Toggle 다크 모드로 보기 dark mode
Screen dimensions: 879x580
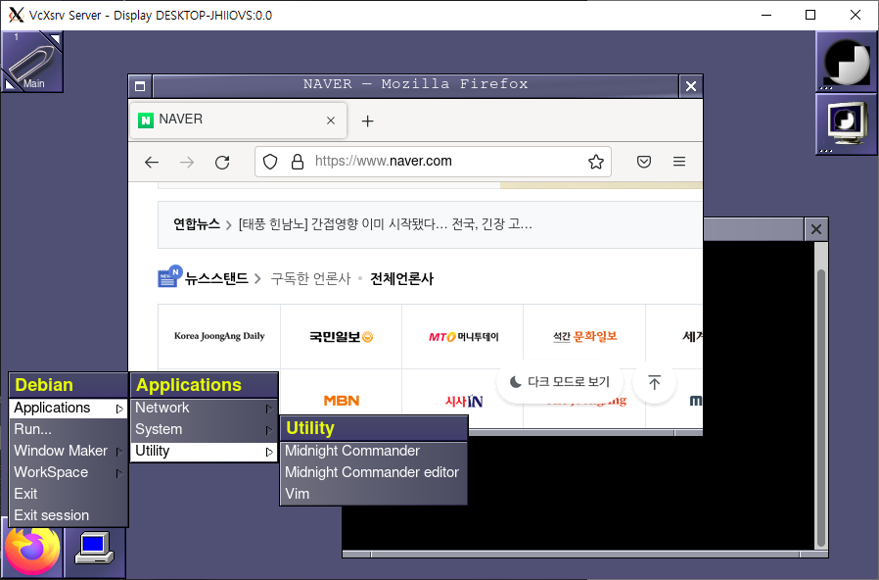coord(560,382)
